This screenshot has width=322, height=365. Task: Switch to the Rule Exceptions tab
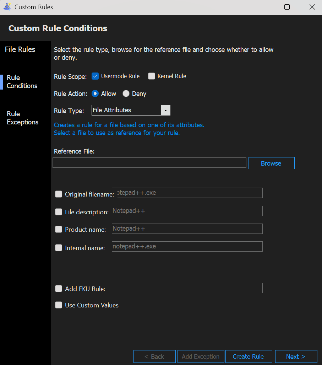click(x=22, y=118)
